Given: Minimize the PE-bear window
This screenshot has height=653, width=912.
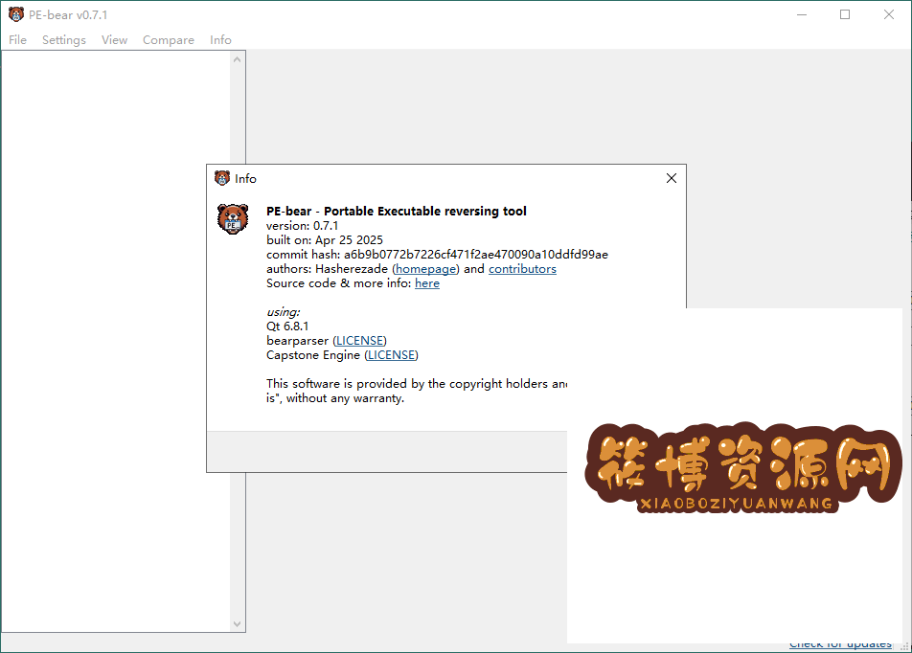Looking at the screenshot, I should [x=802, y=14].
